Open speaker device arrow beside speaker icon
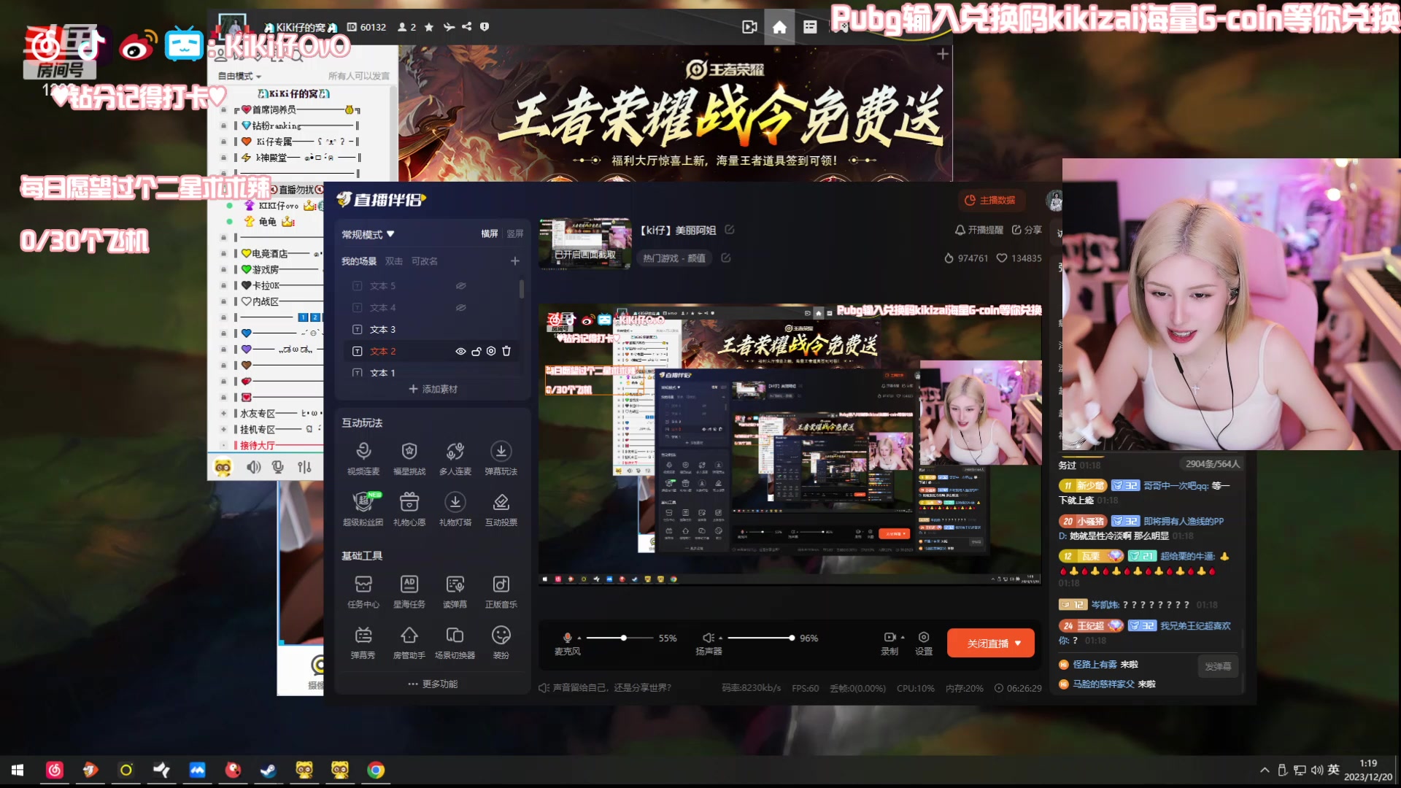 click(x=720, y=638)
